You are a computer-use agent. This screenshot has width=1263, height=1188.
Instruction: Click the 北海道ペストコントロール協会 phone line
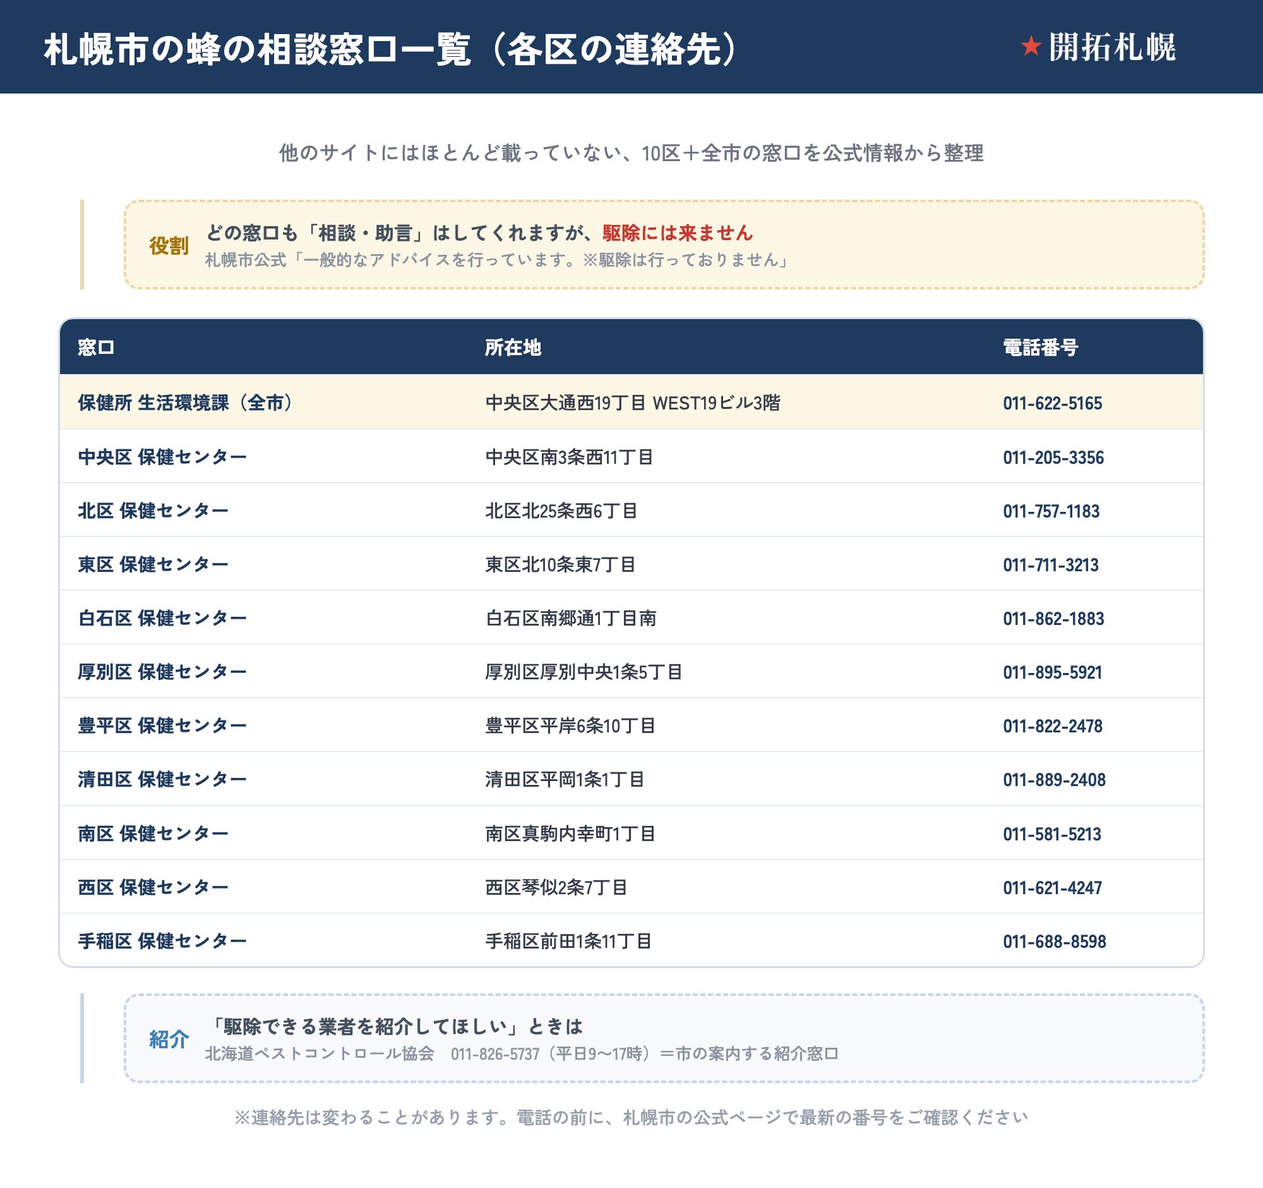pyautogui.click(x=522, y=1053)
